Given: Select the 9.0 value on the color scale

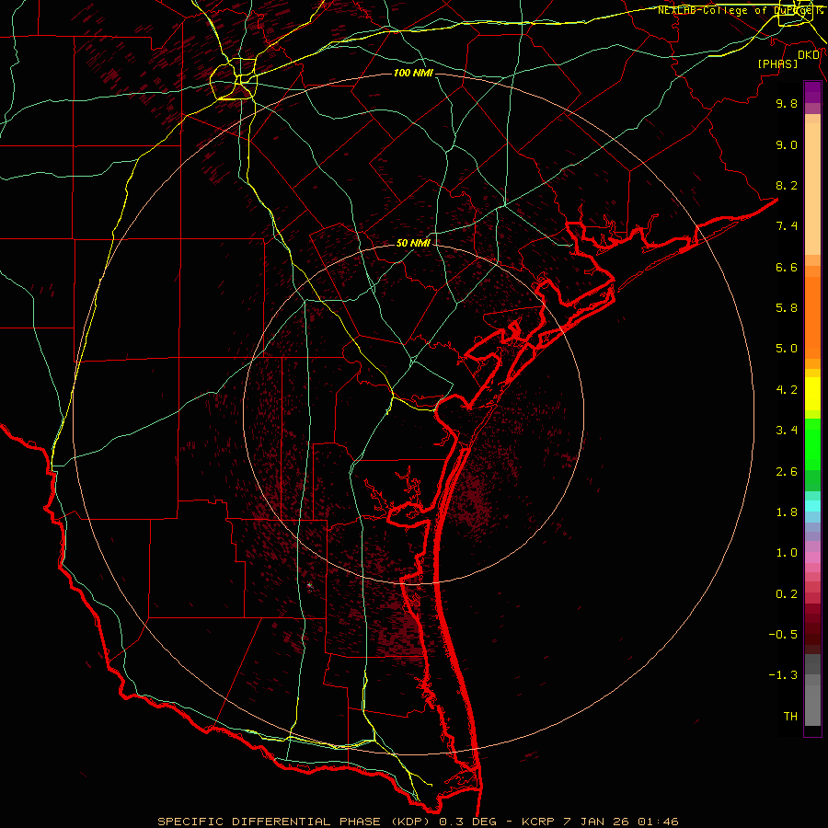Looking at the screenshot, I should pyautogui.click(x=787, y=144).
